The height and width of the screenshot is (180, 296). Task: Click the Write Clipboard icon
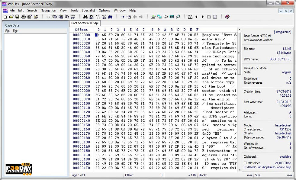pyautogui.click(x=61, y=17)
